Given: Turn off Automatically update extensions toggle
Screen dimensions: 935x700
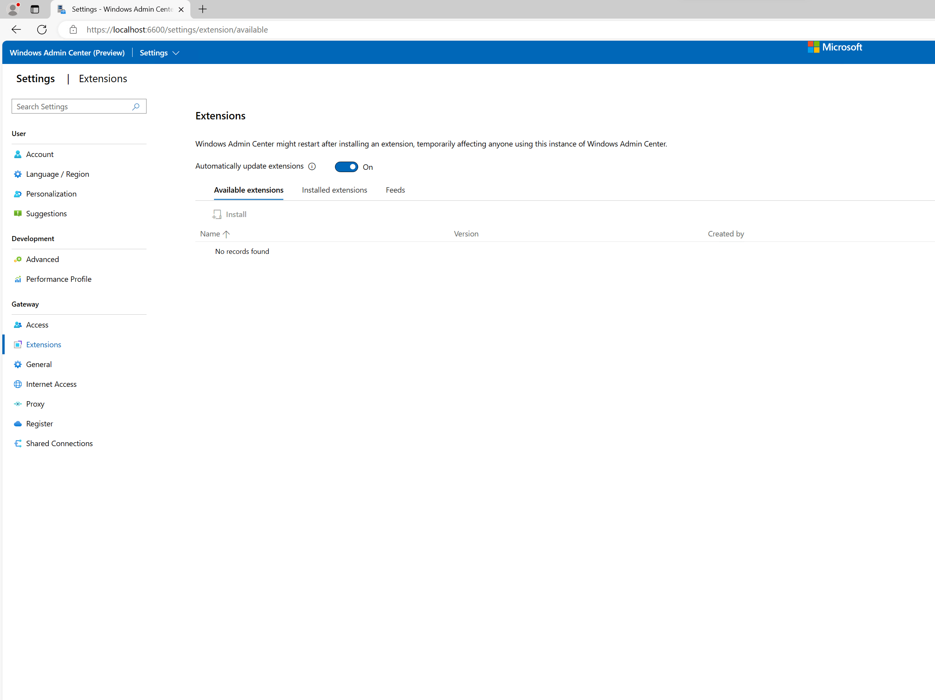Looking at the screenshot, I should 346,167.
